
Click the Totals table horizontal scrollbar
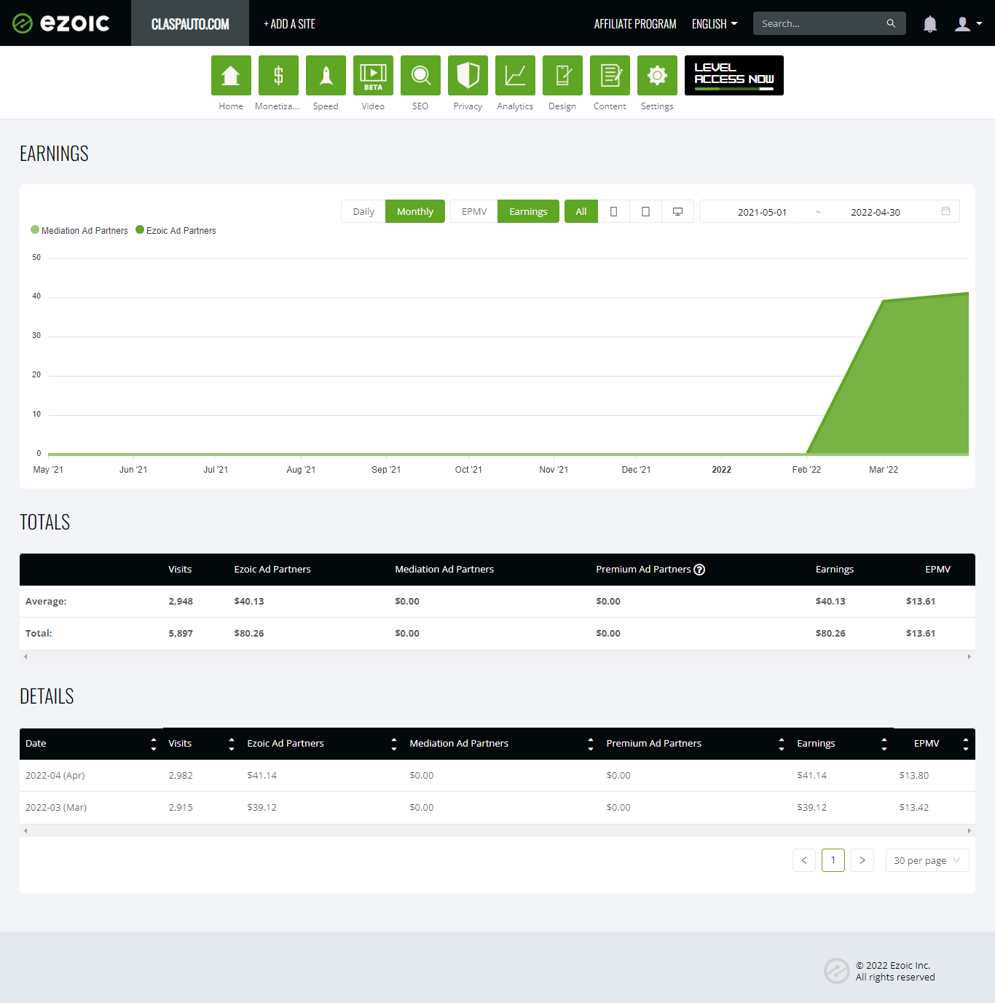click(x=497, y=656)
